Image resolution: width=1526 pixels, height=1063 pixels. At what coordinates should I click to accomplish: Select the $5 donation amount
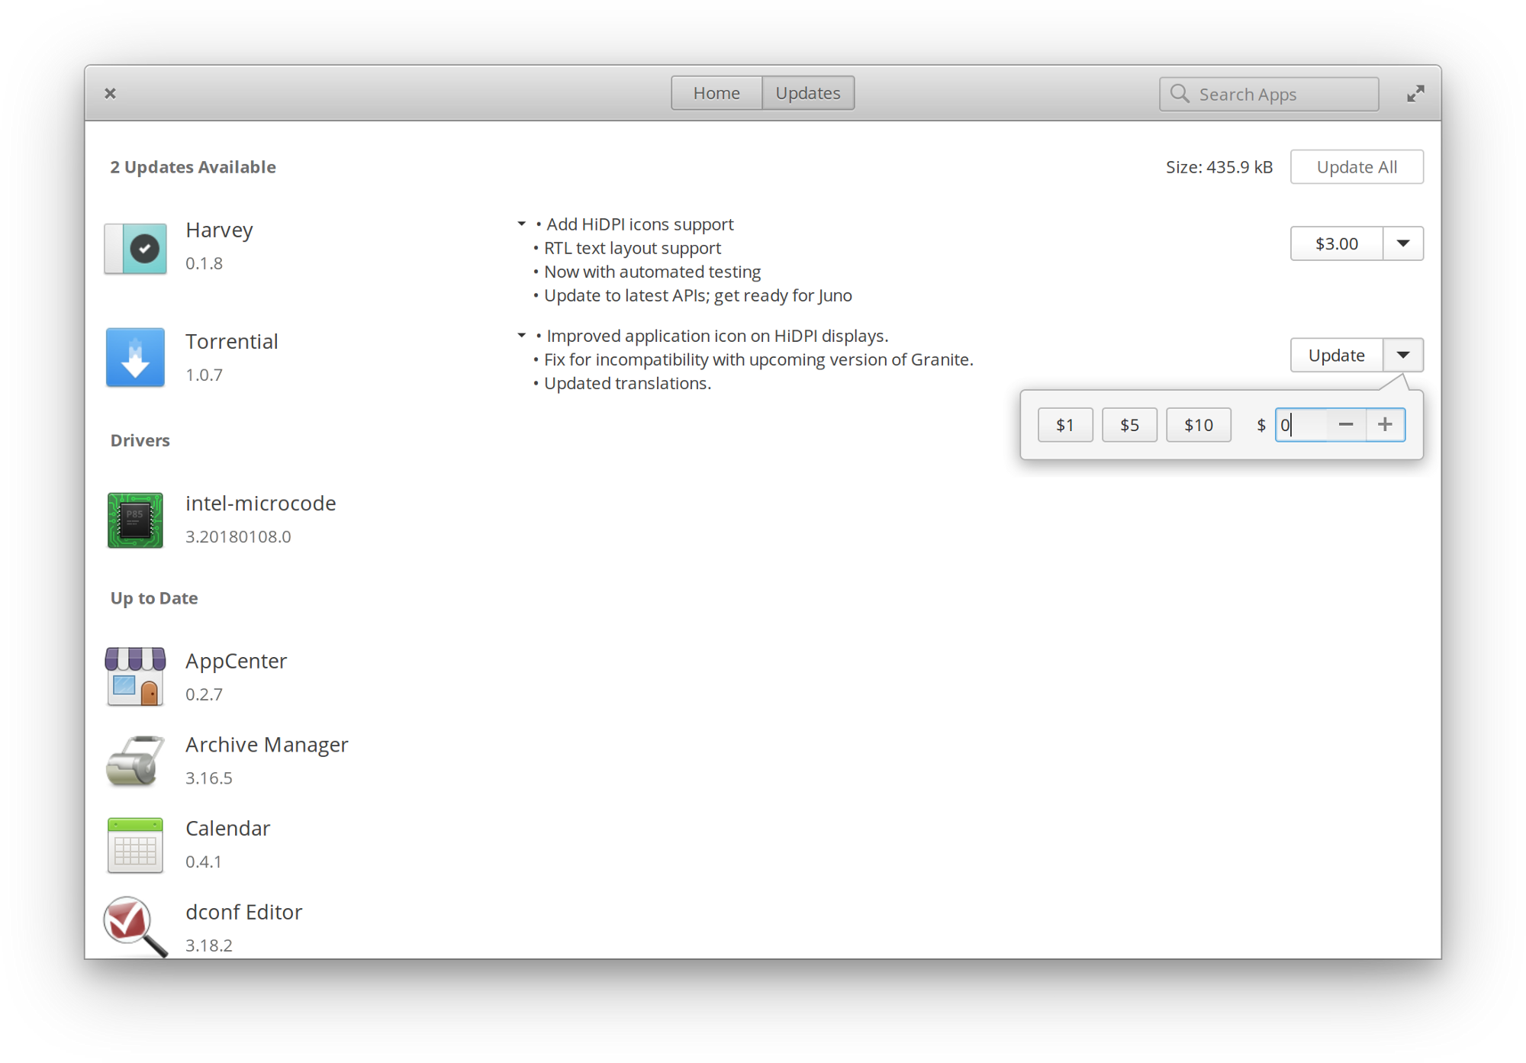click(x=1131, y=424)
